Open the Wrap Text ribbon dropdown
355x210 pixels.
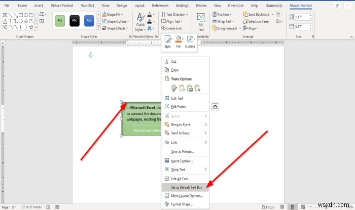[223, 21]
